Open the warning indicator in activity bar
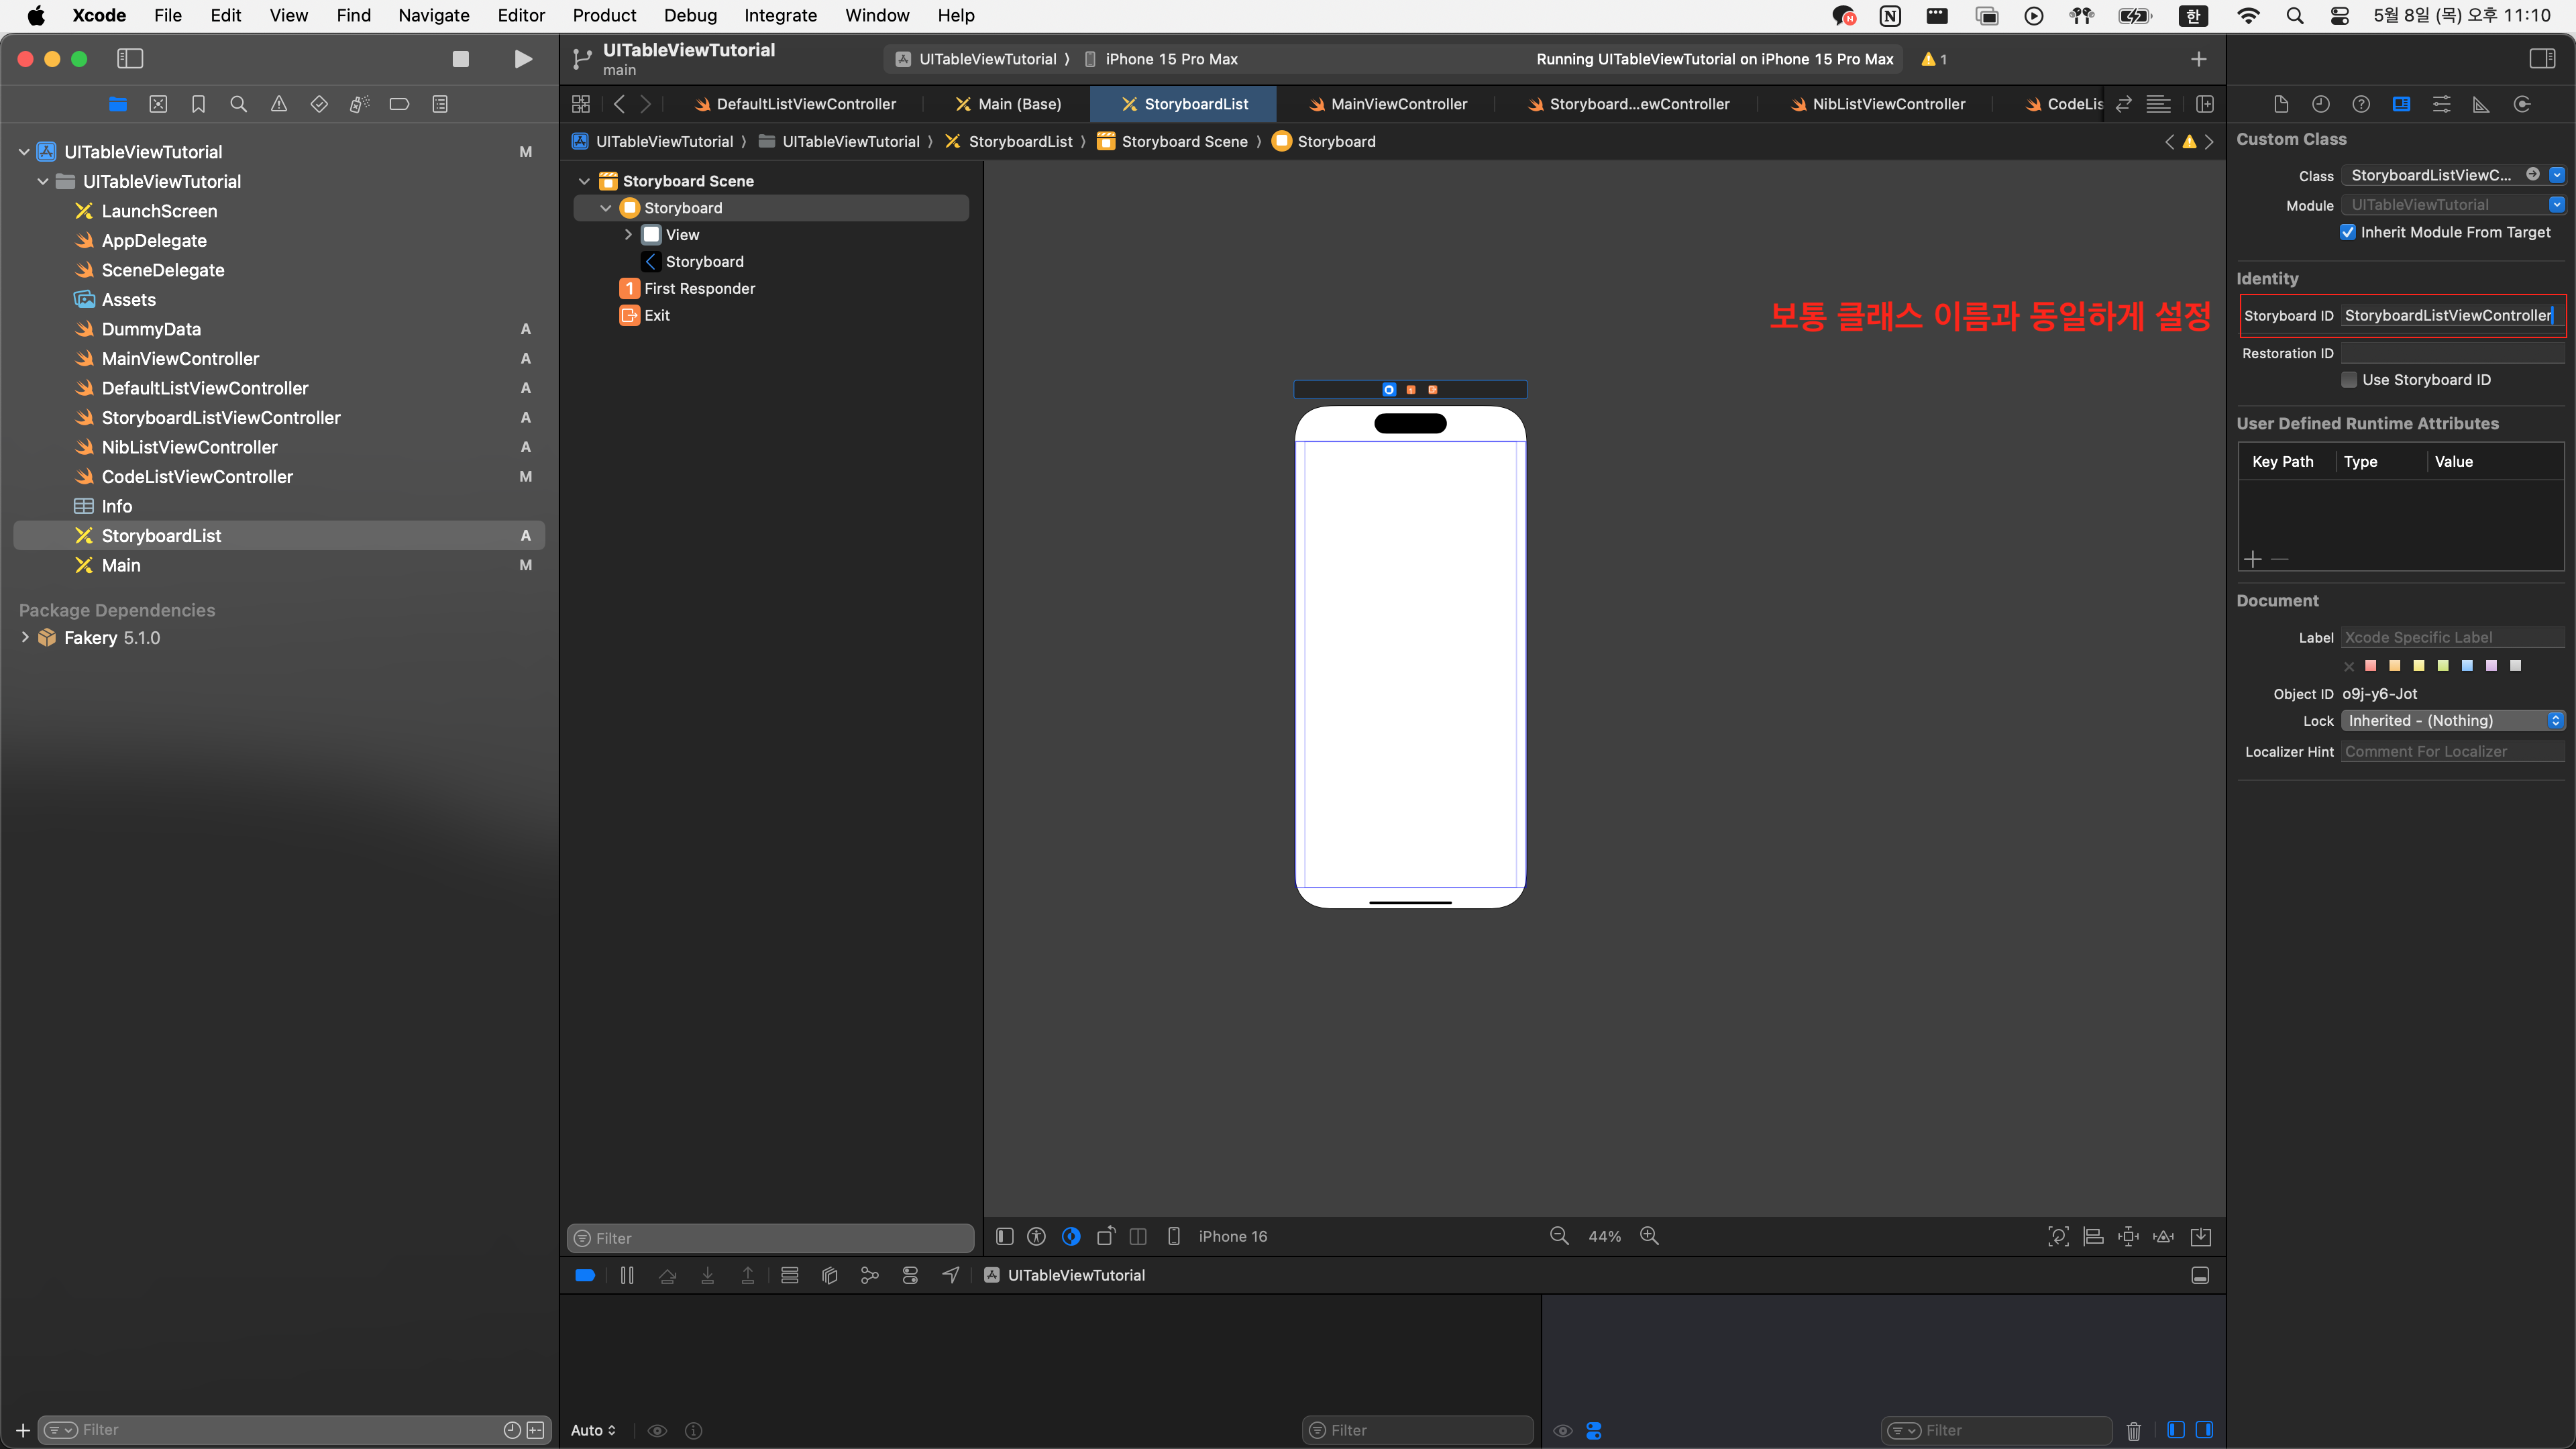This screenshot has height=1449, width=2576. click(x=1934, y=59)
